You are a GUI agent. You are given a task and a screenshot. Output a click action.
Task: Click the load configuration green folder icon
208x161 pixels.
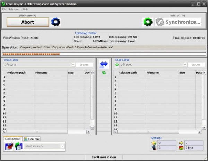coord(18,146)
